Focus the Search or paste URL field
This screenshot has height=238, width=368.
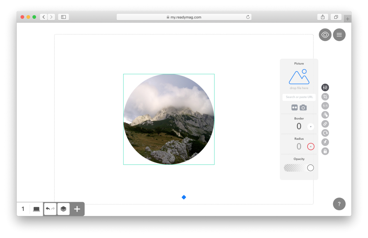coord(299,97)
